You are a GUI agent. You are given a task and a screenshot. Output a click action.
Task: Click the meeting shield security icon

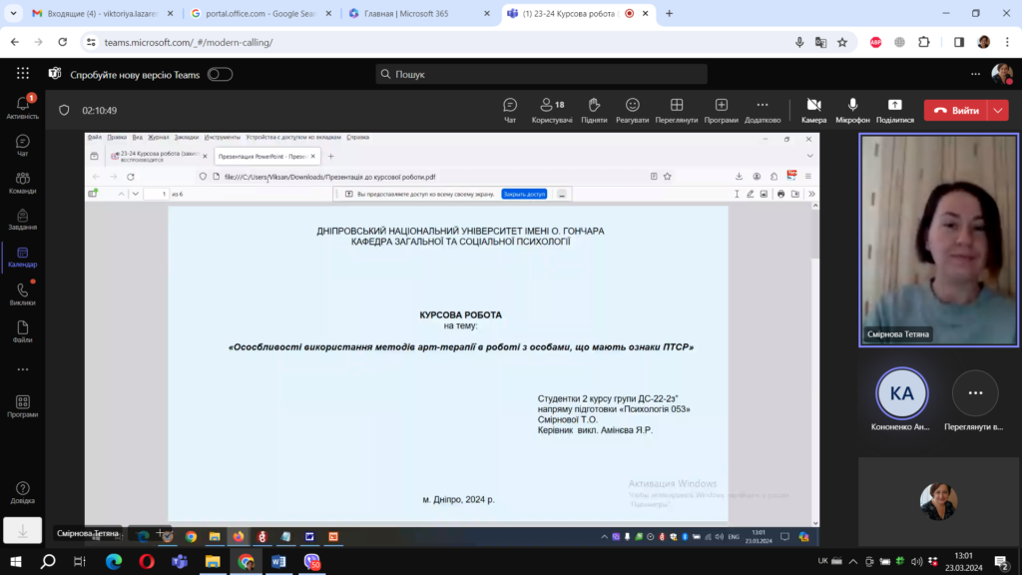tap(64, 110)
